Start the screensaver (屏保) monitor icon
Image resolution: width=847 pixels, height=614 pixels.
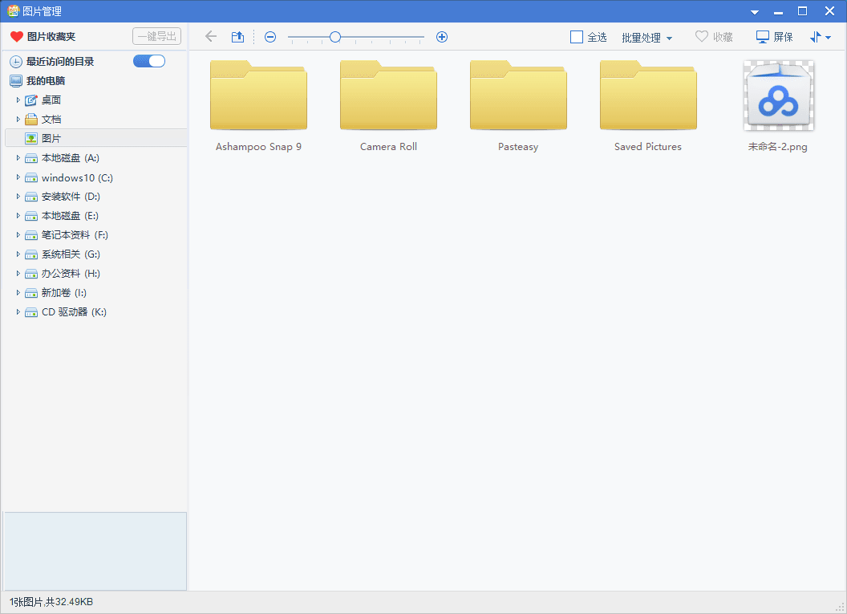tap(763, 37)
